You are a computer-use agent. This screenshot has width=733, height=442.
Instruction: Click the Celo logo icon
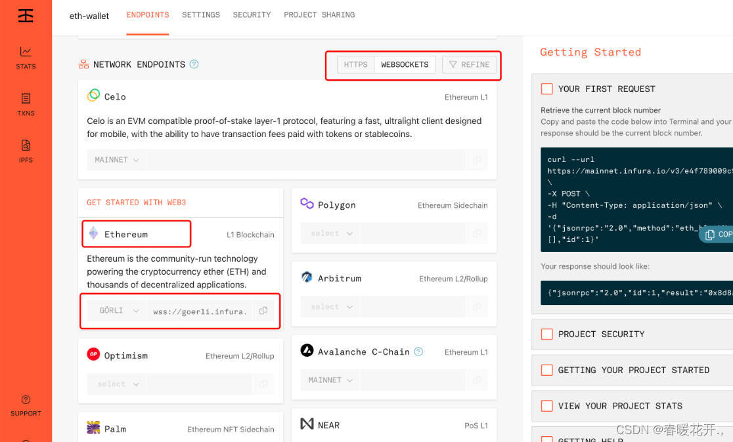pos(93,95)
